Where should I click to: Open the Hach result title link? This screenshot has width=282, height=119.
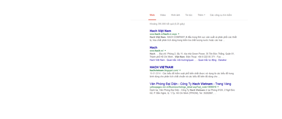click(x=154, y=47)
